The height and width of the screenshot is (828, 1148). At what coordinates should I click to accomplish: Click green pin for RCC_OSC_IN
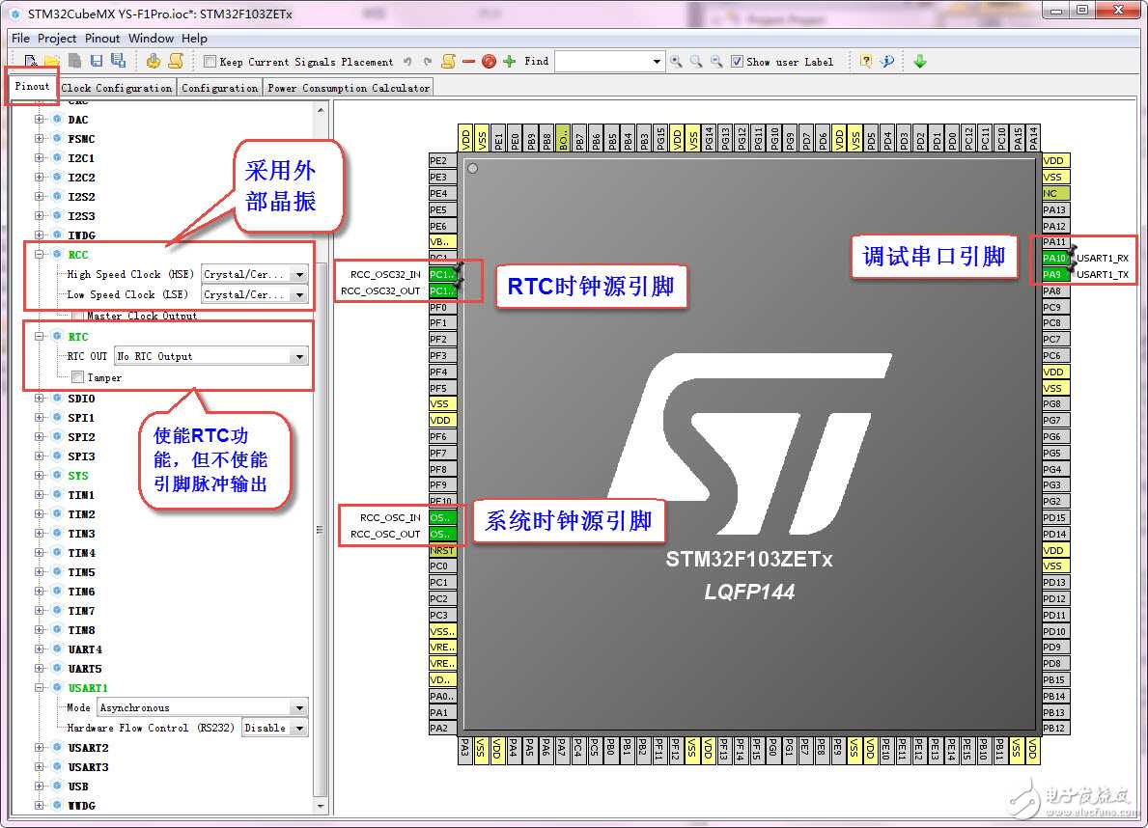442,517
